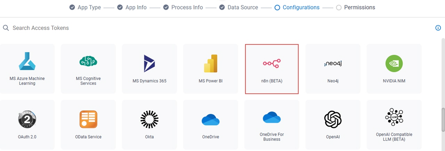Screen dimensions: 445x151
Task: Select the OneDrive cloud icon
Action: (211, 120)
